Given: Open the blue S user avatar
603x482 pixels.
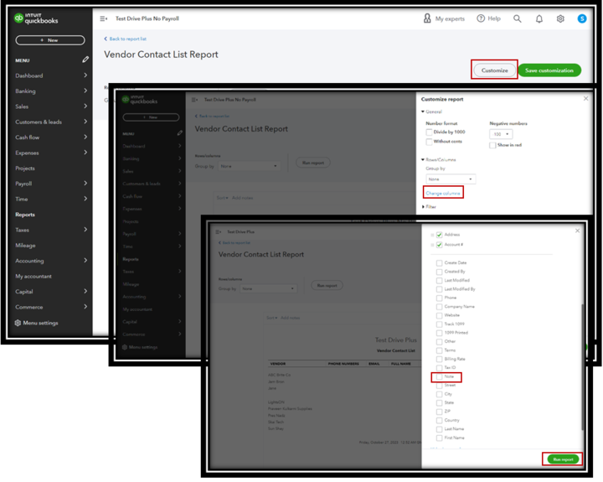Looking at the screenshot, I should [x=582, y=18].
